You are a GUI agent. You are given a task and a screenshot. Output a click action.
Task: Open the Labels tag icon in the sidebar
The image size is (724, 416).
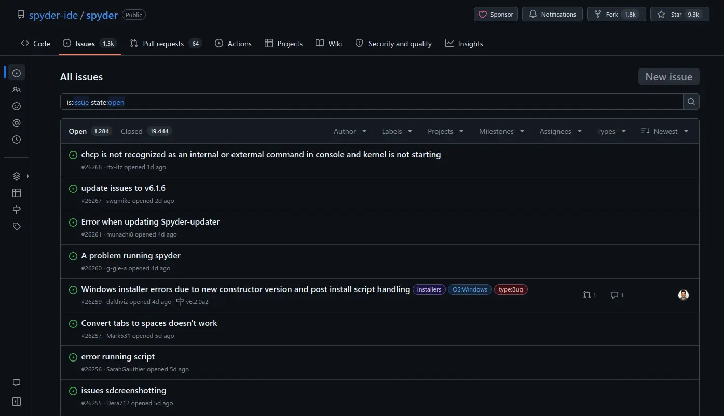click(17, 226)
